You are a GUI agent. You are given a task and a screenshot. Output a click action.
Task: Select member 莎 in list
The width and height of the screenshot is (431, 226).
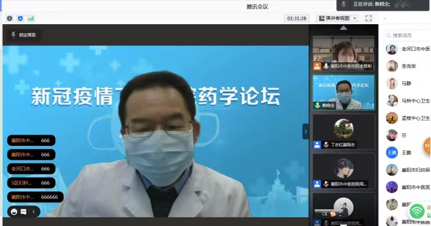407,135
